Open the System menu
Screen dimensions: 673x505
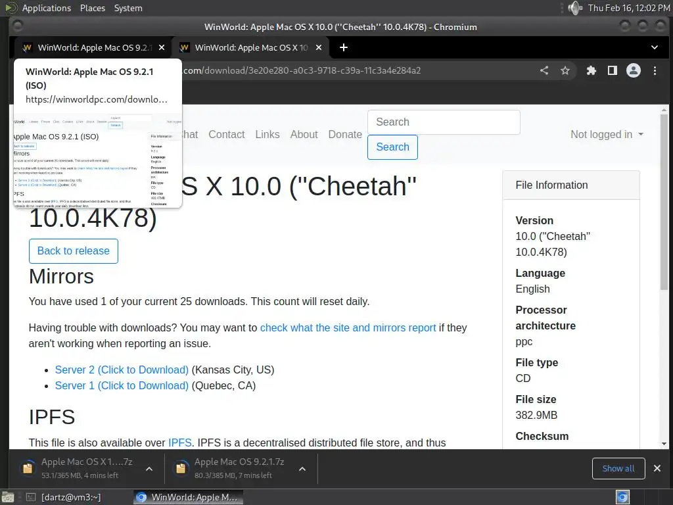pos(128,8)
